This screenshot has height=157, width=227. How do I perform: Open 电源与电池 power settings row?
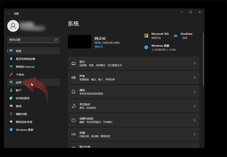click(133, 120)
